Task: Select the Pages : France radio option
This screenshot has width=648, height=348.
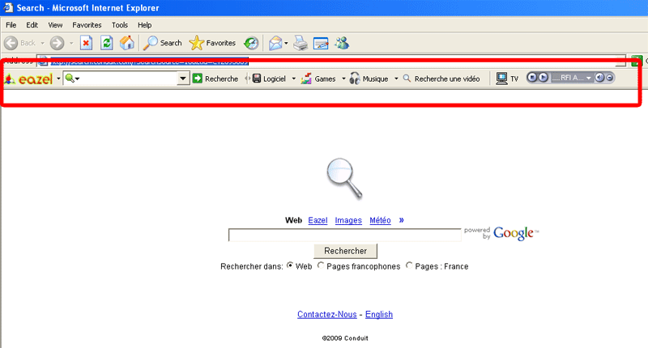Action: (x=410, y=266)
